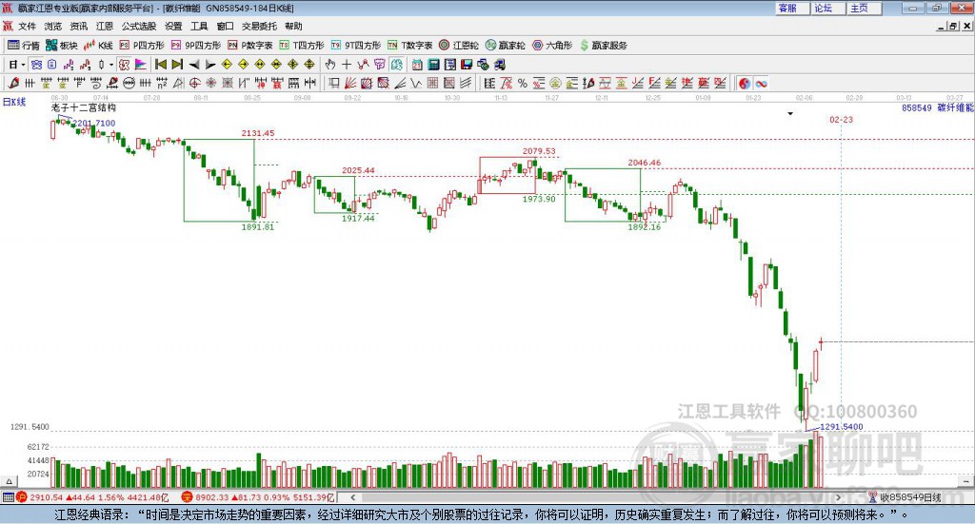Launch the 江恩轮 Gann wheel
The width and height of the screenshot is (975, 524).
[x=459, y=46]
